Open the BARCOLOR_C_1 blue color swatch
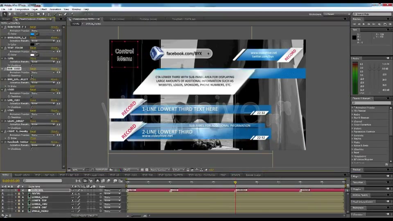This screenshot has height=221, width=393. point(32,34)
